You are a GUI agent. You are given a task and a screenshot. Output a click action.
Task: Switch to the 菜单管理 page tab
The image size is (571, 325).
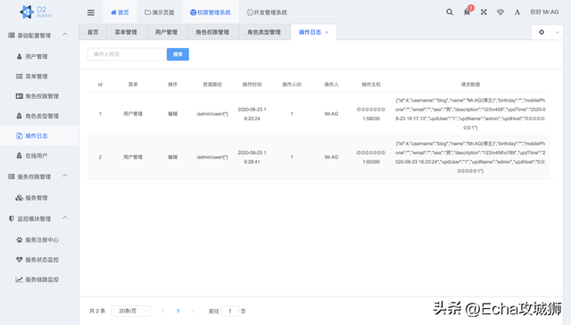126,32
